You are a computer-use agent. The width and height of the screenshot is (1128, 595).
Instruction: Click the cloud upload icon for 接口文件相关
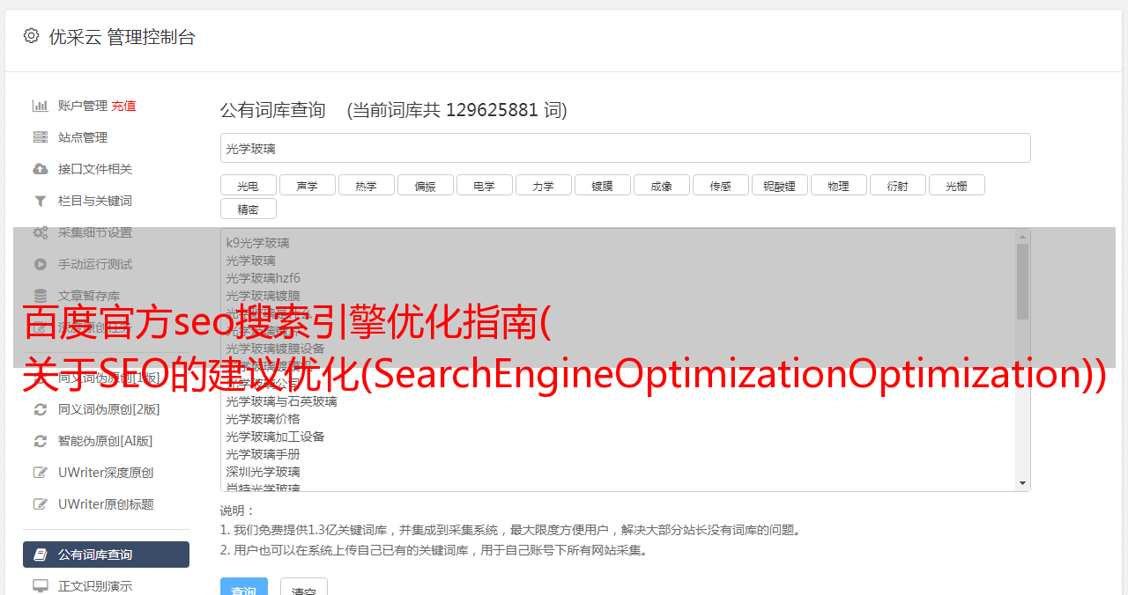click(x=41, y=169)
